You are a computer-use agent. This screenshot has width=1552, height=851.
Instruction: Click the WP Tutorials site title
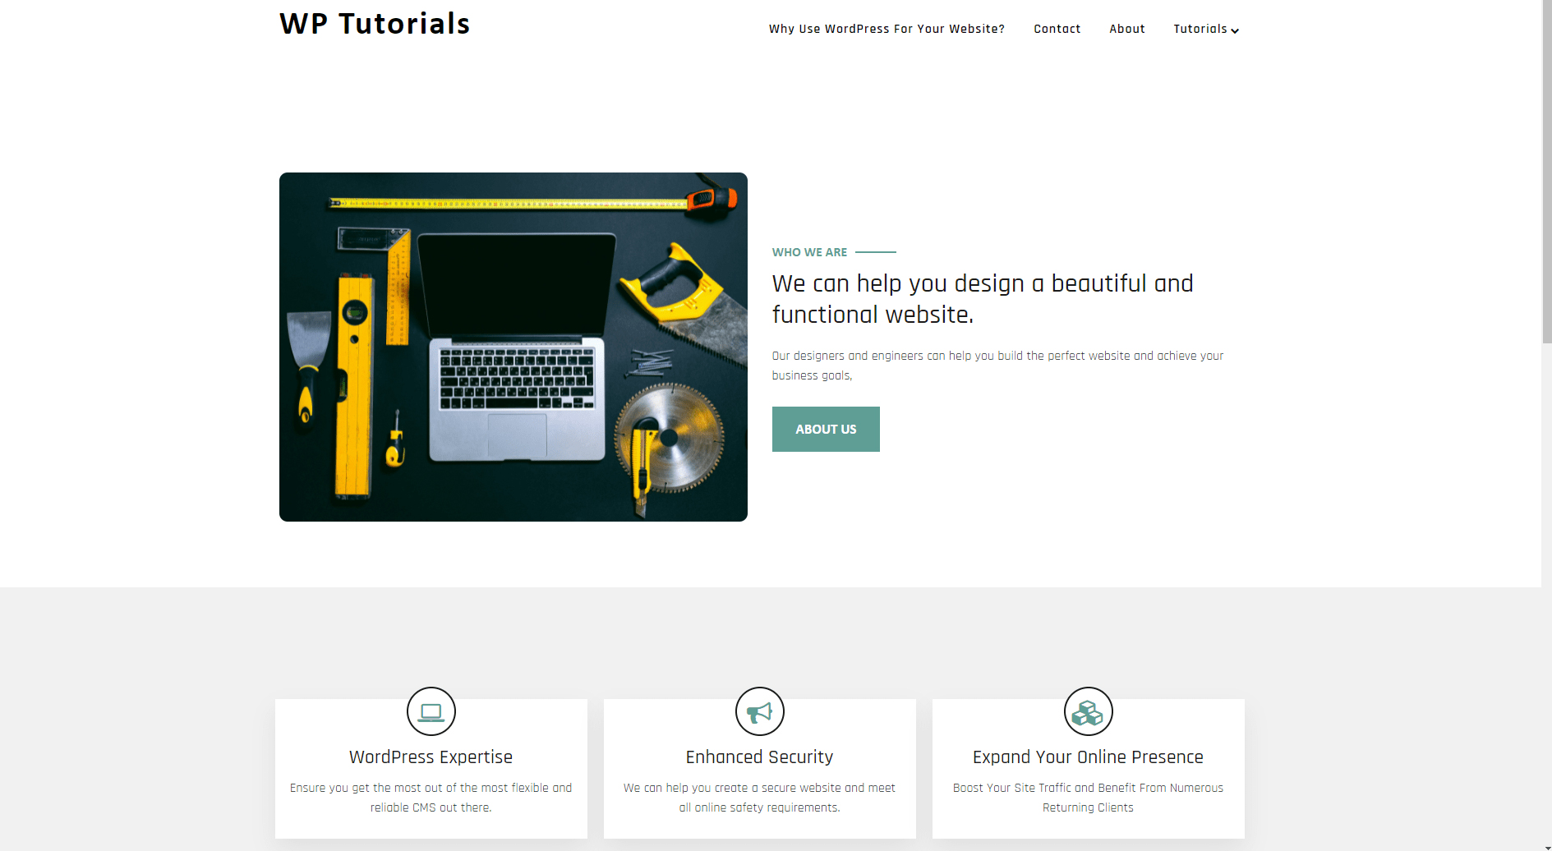pos(375,24)
